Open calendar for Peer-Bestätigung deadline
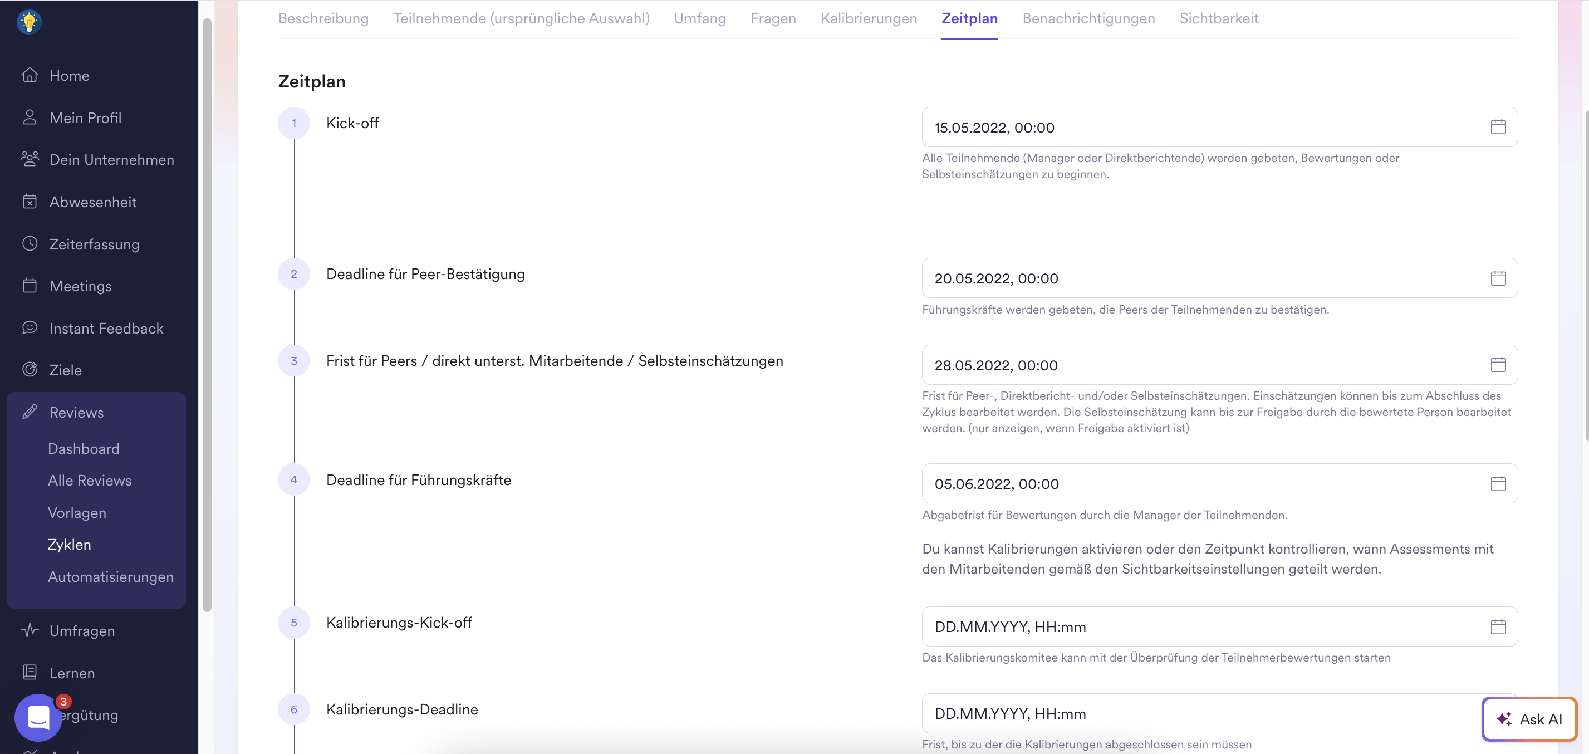This screenshot has width=1589, height=754. [x=1498, y=278]
